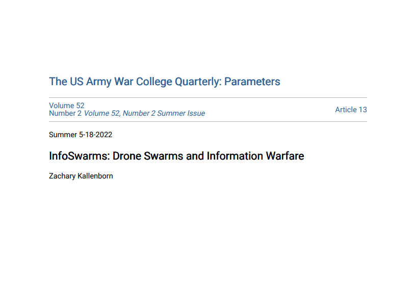Click the italic text Volume 52, Number 2
Viewport: 415px width, 284px height.
119,113
